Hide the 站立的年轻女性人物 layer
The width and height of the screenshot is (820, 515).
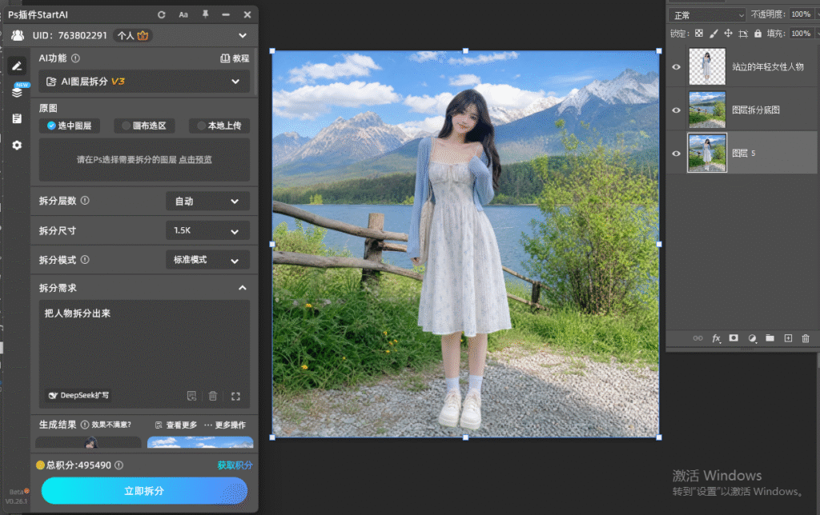point(676,67)
